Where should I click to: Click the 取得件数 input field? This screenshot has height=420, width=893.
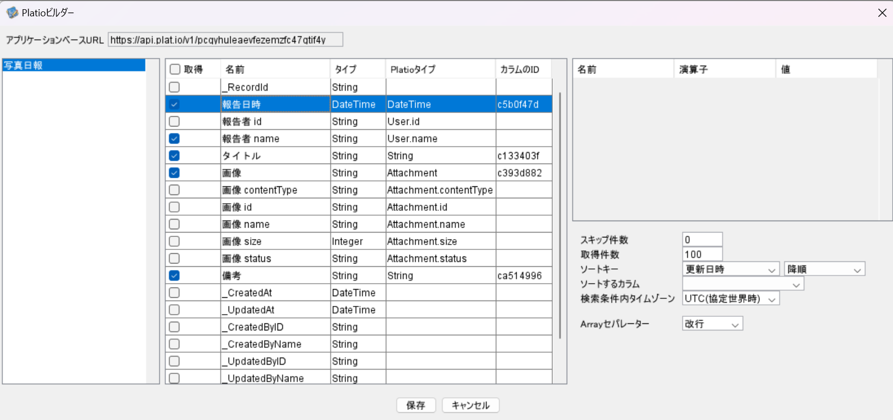pyautogui.click(x=702, y=254)
